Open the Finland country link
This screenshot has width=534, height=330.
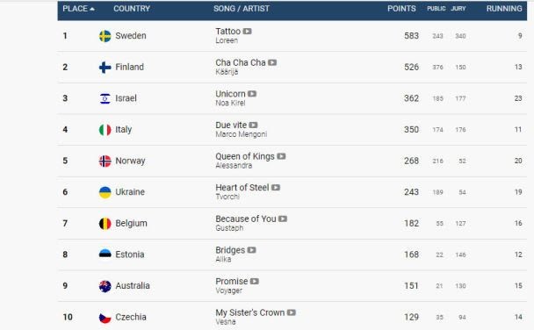click(129, 67)
